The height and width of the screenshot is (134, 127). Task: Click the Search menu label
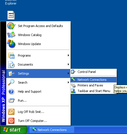click(23, 82)
